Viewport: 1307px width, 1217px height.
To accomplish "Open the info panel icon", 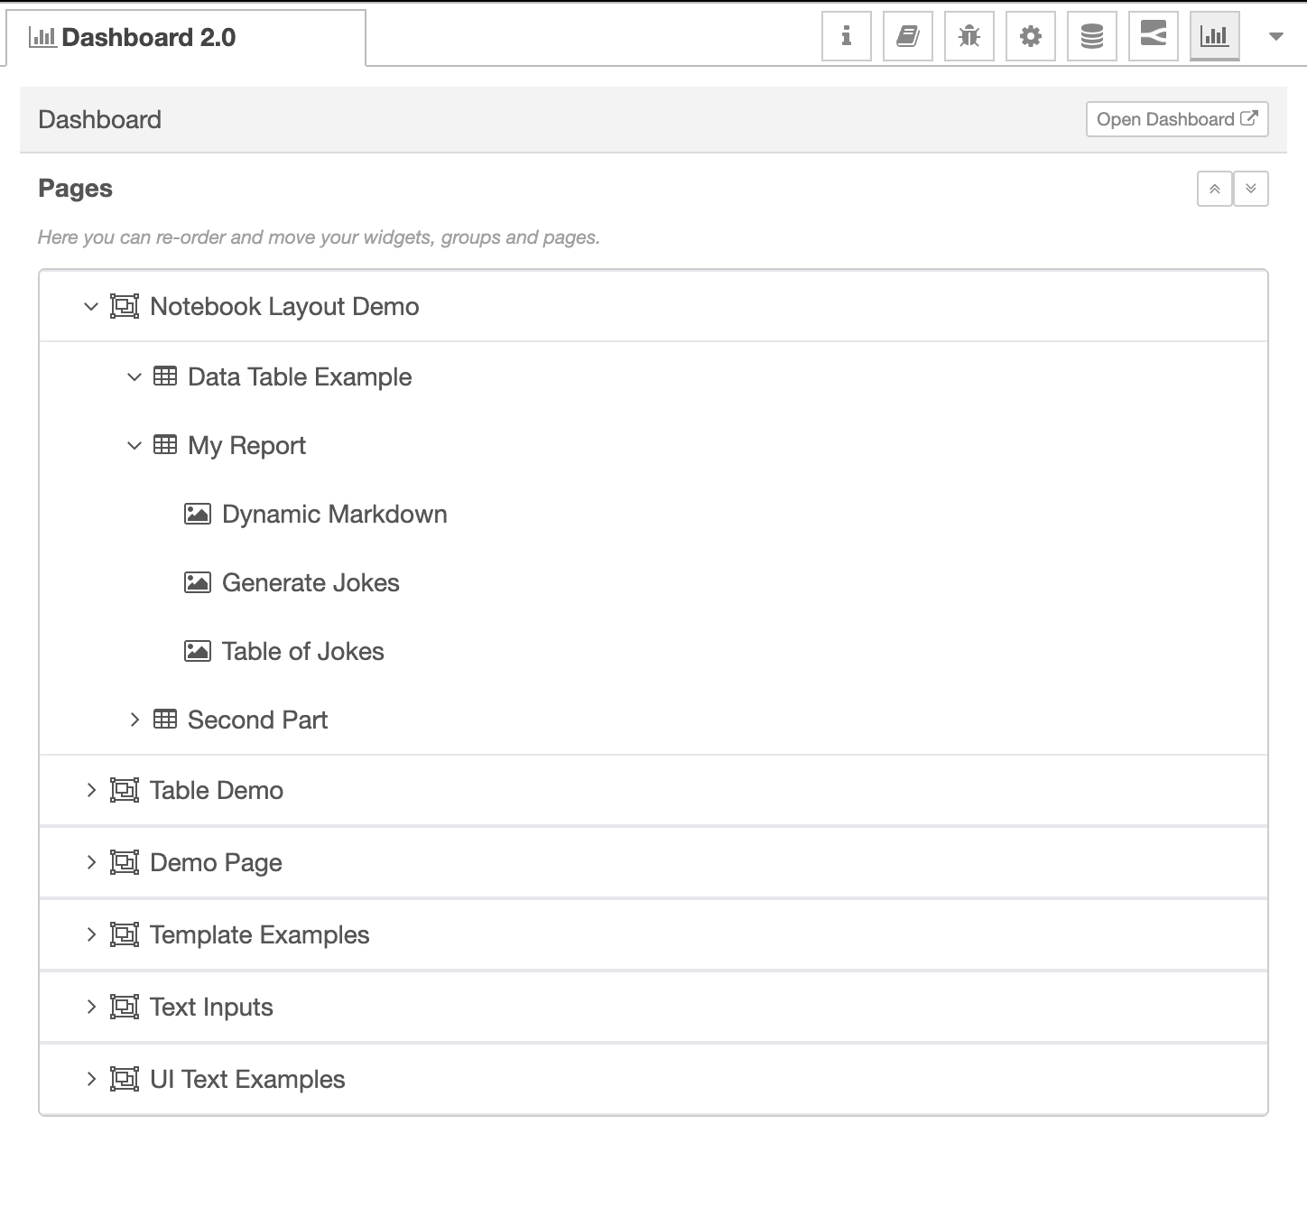I will pyautogui.click(x=845, y=36).
